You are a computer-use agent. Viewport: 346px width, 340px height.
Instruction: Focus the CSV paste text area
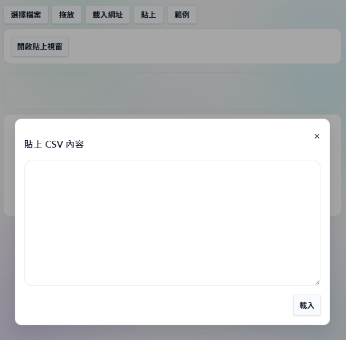tap(172, 223)
